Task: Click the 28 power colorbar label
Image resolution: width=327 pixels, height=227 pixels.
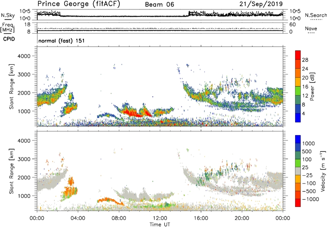Action: 305,60
